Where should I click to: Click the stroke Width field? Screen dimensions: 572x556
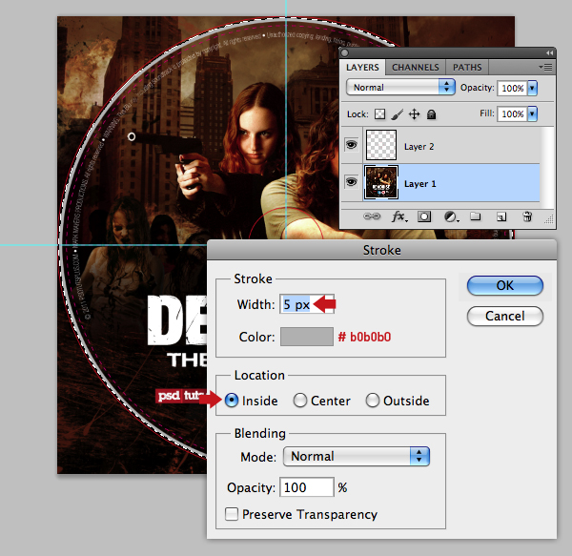(x=307, y=304)
